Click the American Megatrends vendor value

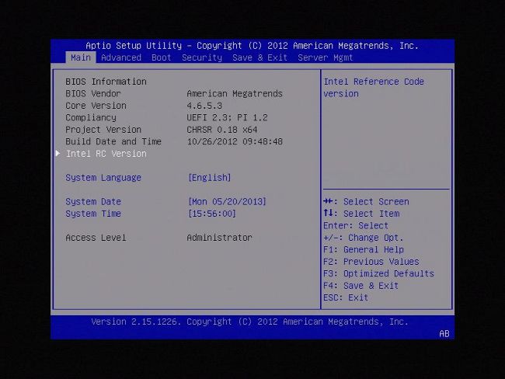click(x=235, y=94)
